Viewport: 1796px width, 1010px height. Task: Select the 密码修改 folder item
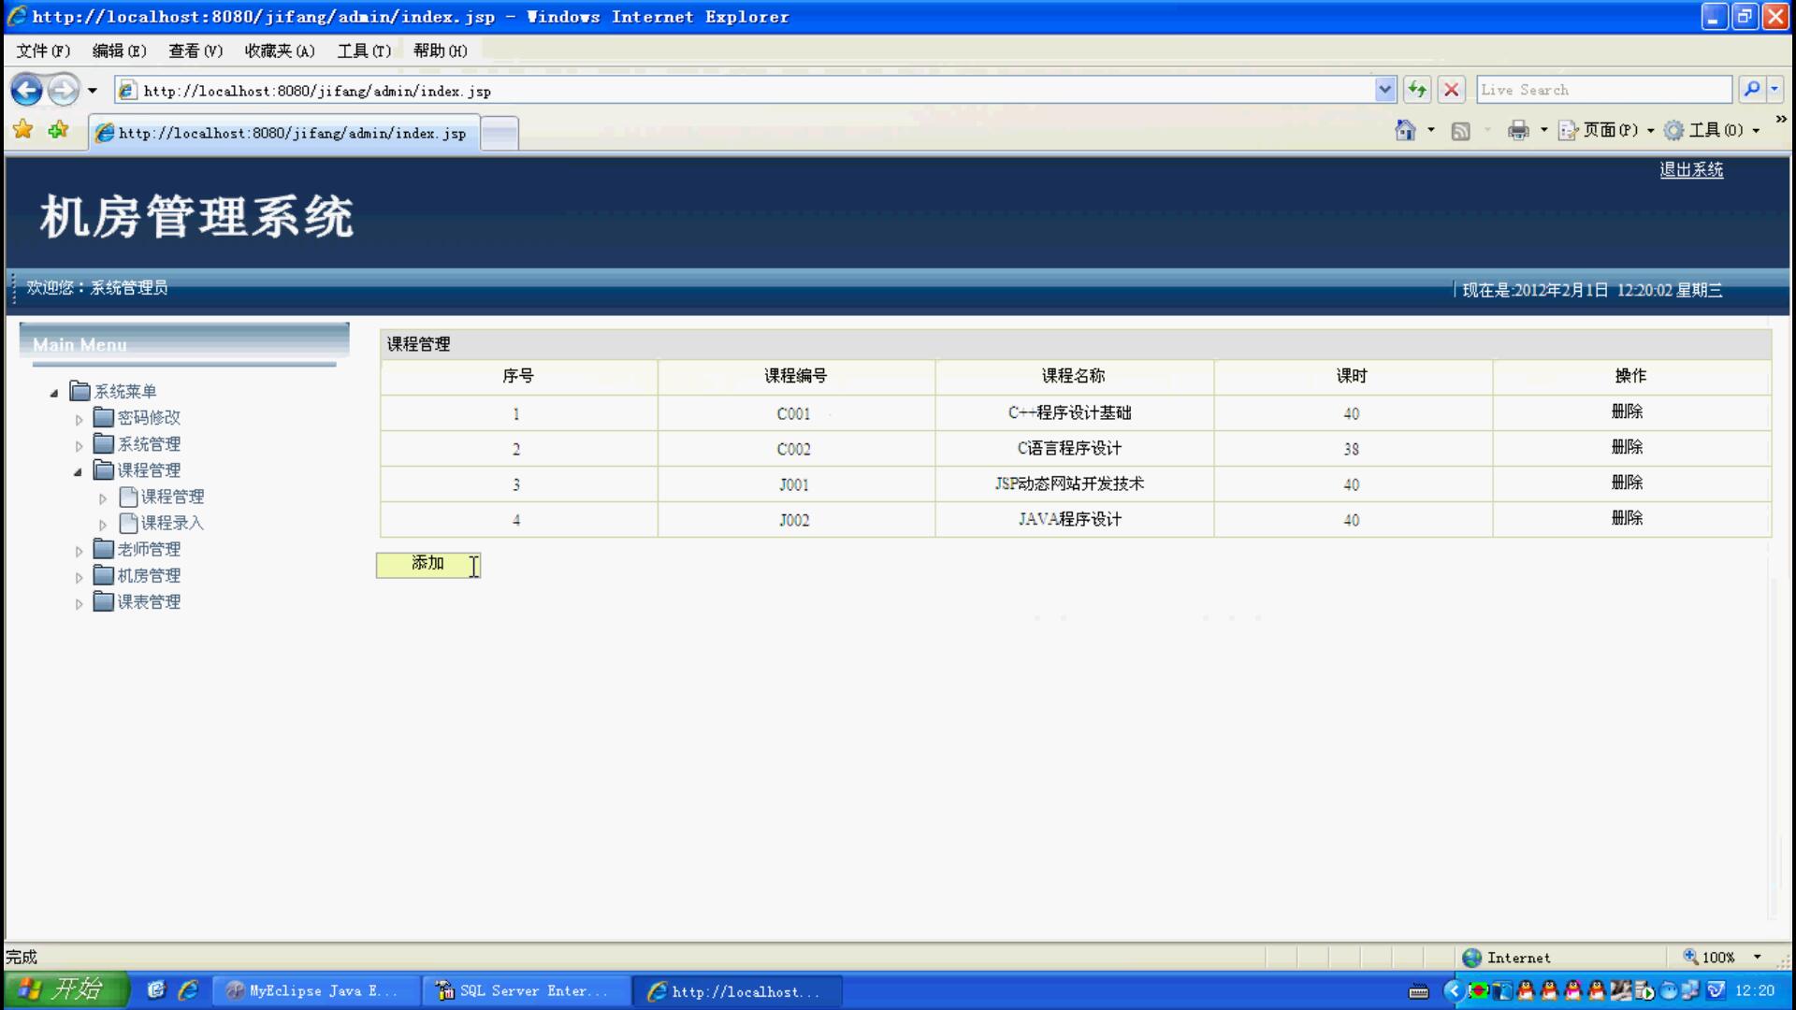pyautogui.click(x=138, y=418)
